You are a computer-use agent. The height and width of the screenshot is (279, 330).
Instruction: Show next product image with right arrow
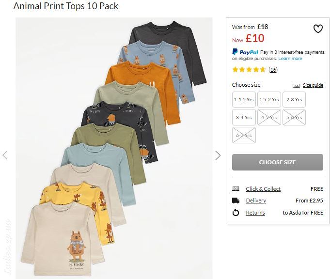[x=218, y=155]
